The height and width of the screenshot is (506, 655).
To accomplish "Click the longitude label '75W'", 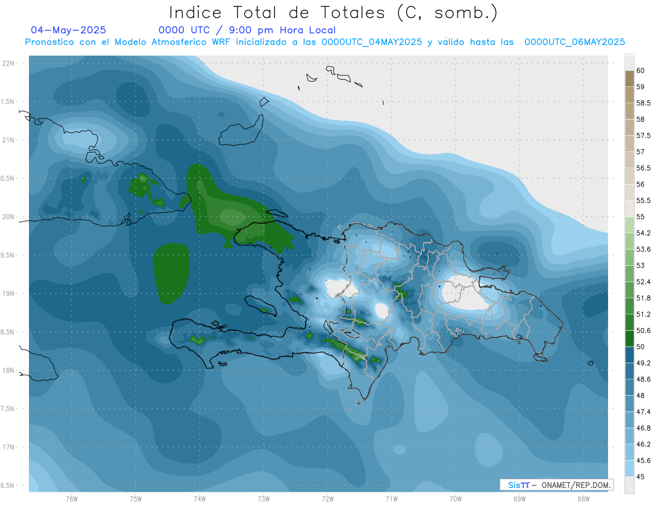I will click(136, 498).
